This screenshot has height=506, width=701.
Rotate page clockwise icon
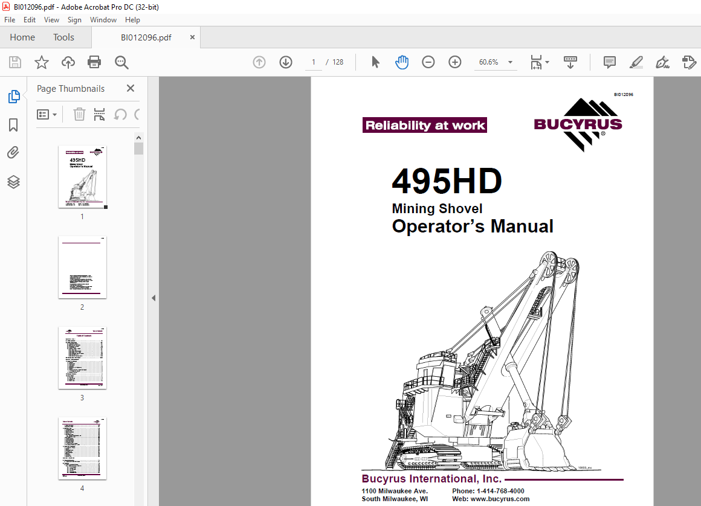click(x=137, y=114)
